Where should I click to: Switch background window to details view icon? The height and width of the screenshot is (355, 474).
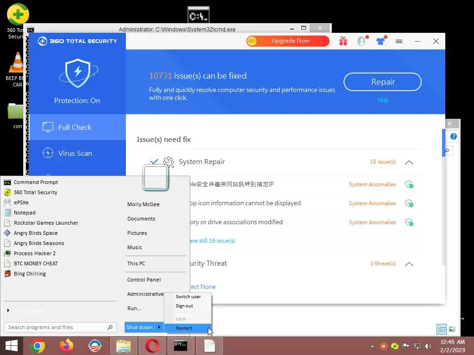click(442, 329)
